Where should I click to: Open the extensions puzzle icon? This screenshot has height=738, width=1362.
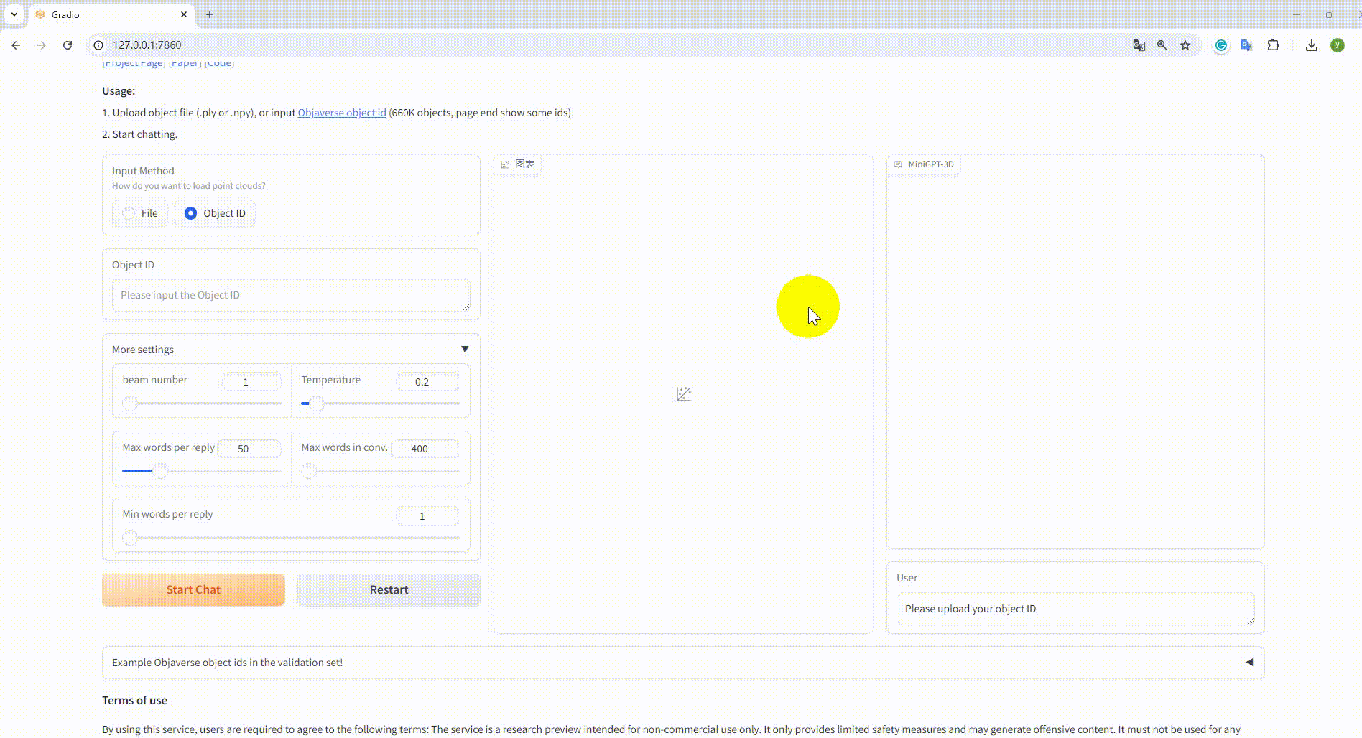coord(1273,45)
